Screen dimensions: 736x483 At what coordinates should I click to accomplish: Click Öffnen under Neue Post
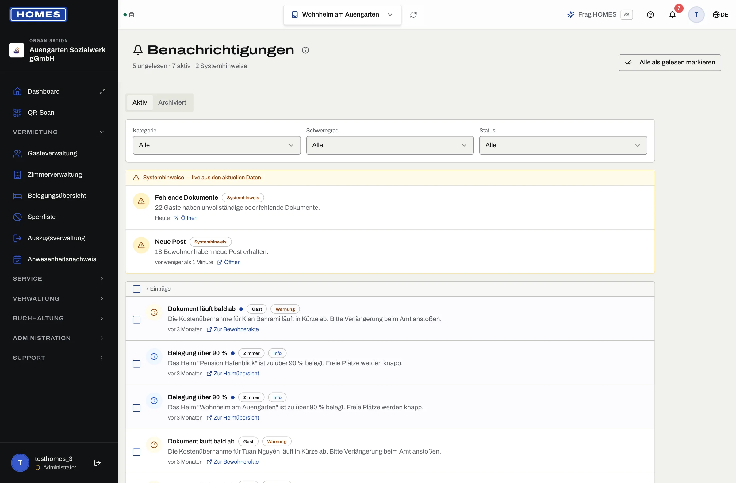229,262
